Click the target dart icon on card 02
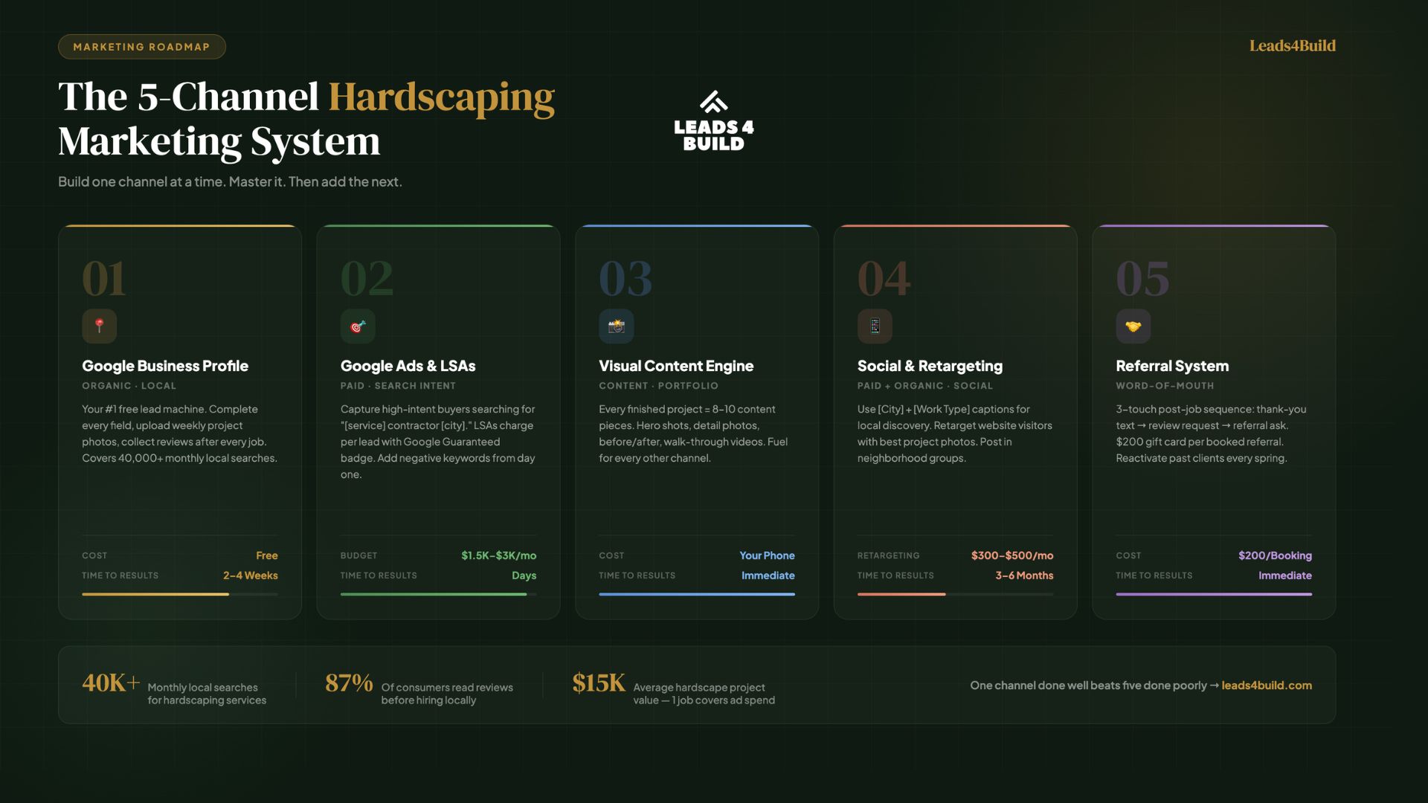 pos(358,326)
